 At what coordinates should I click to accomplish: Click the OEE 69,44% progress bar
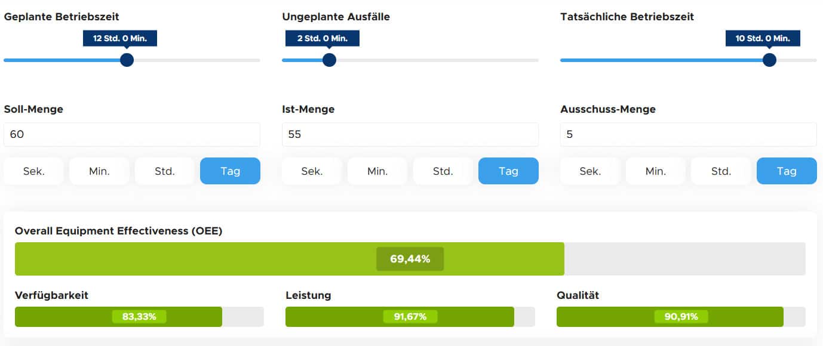tap(410, 259)
